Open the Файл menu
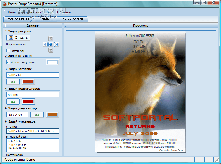Screen dimensions: 221x164 [x=12, y=12]
